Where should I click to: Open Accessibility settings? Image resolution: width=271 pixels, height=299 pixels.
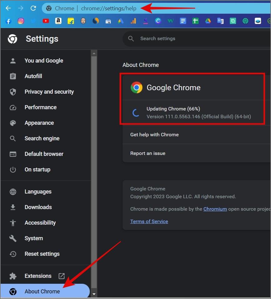[x=46, y=223]
